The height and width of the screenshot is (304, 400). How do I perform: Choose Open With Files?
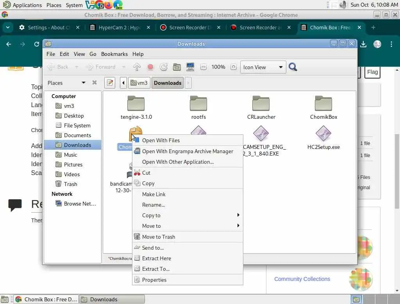[x=188, y=140]
